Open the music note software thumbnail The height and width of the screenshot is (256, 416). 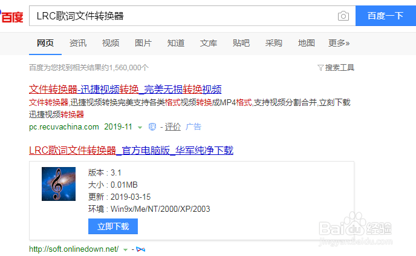pos(59,184)
